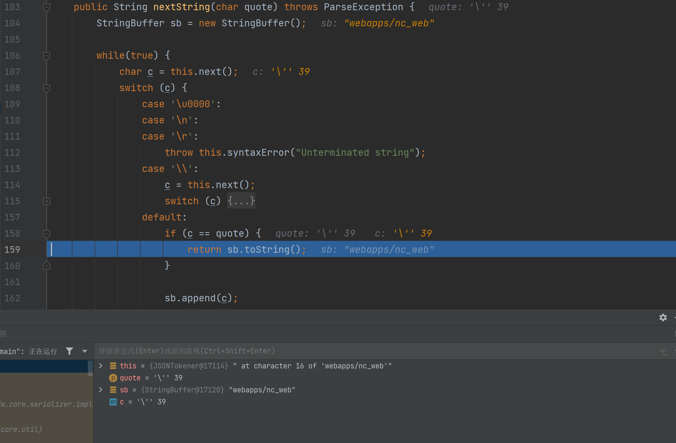Click the 'sb' StringBuffer variable icon

click(113, 390)
